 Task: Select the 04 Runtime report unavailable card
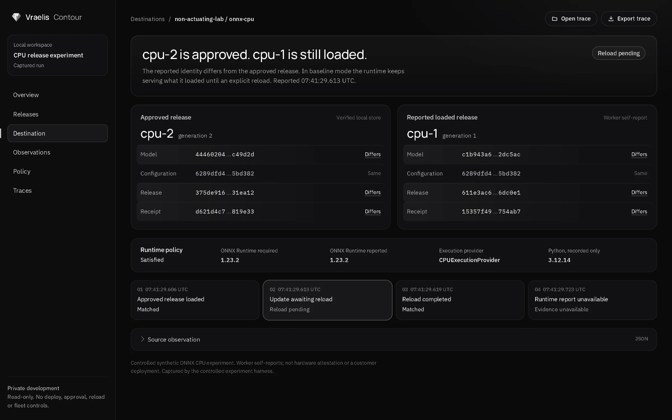(x=592, y=300)
